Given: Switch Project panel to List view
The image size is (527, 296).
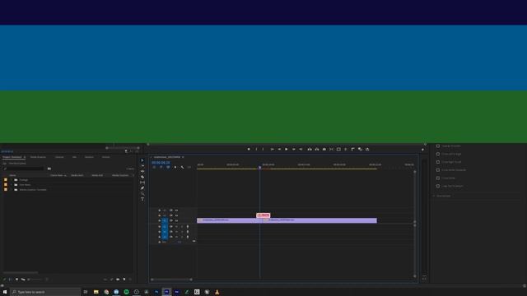Looking at the screenshot, I should point(10,280).
